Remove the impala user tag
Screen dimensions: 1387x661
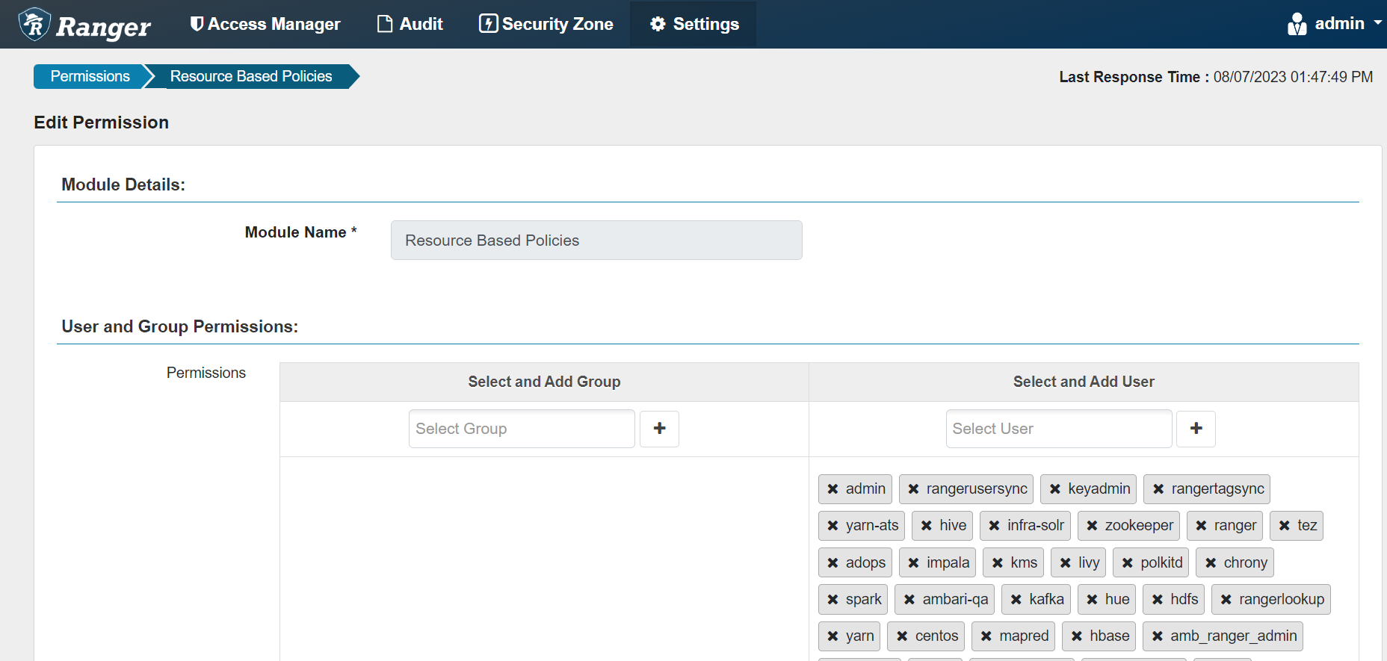pyautogui.click(x=913, y=563)
